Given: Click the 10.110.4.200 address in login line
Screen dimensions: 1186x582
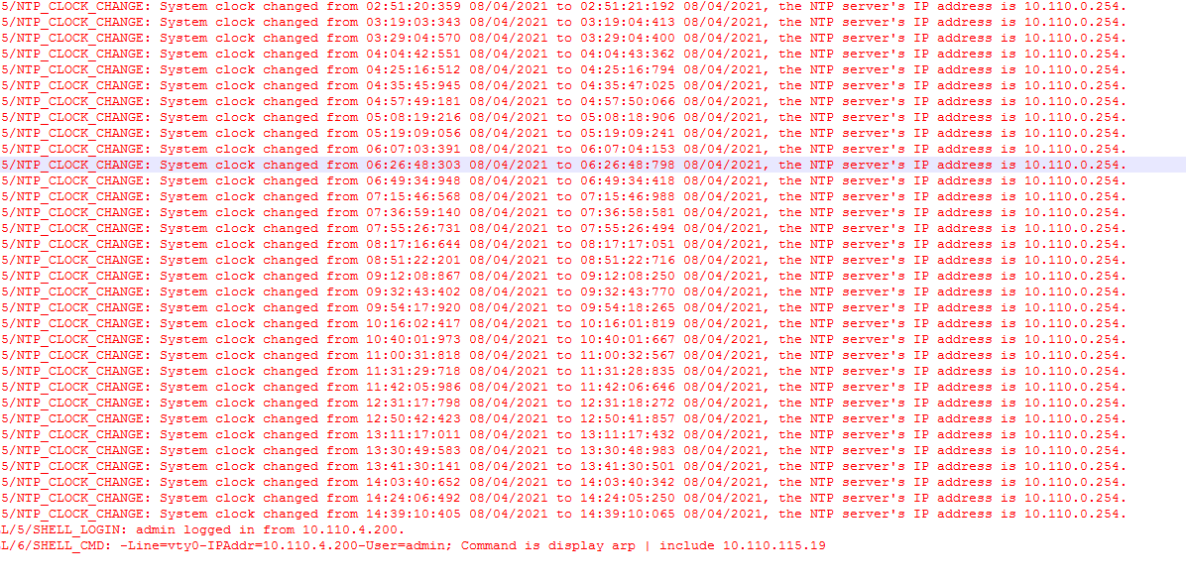Looking at the screenshot, I should coord(351,529).
